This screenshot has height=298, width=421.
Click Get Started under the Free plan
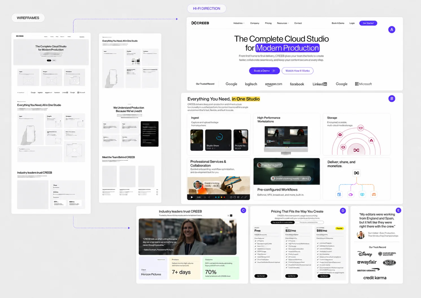(261, 276)
